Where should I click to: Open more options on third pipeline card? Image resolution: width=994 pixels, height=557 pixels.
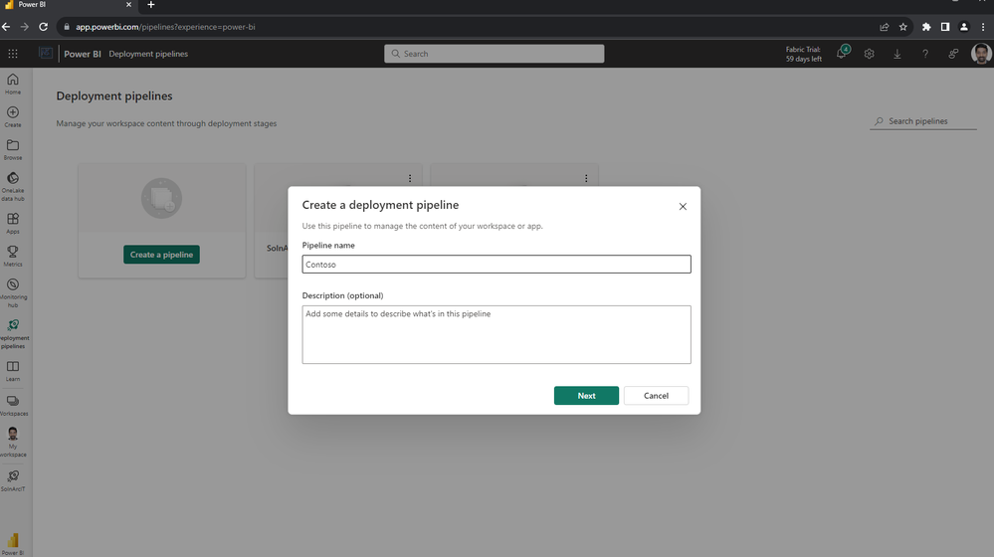(x=586, y=179)
